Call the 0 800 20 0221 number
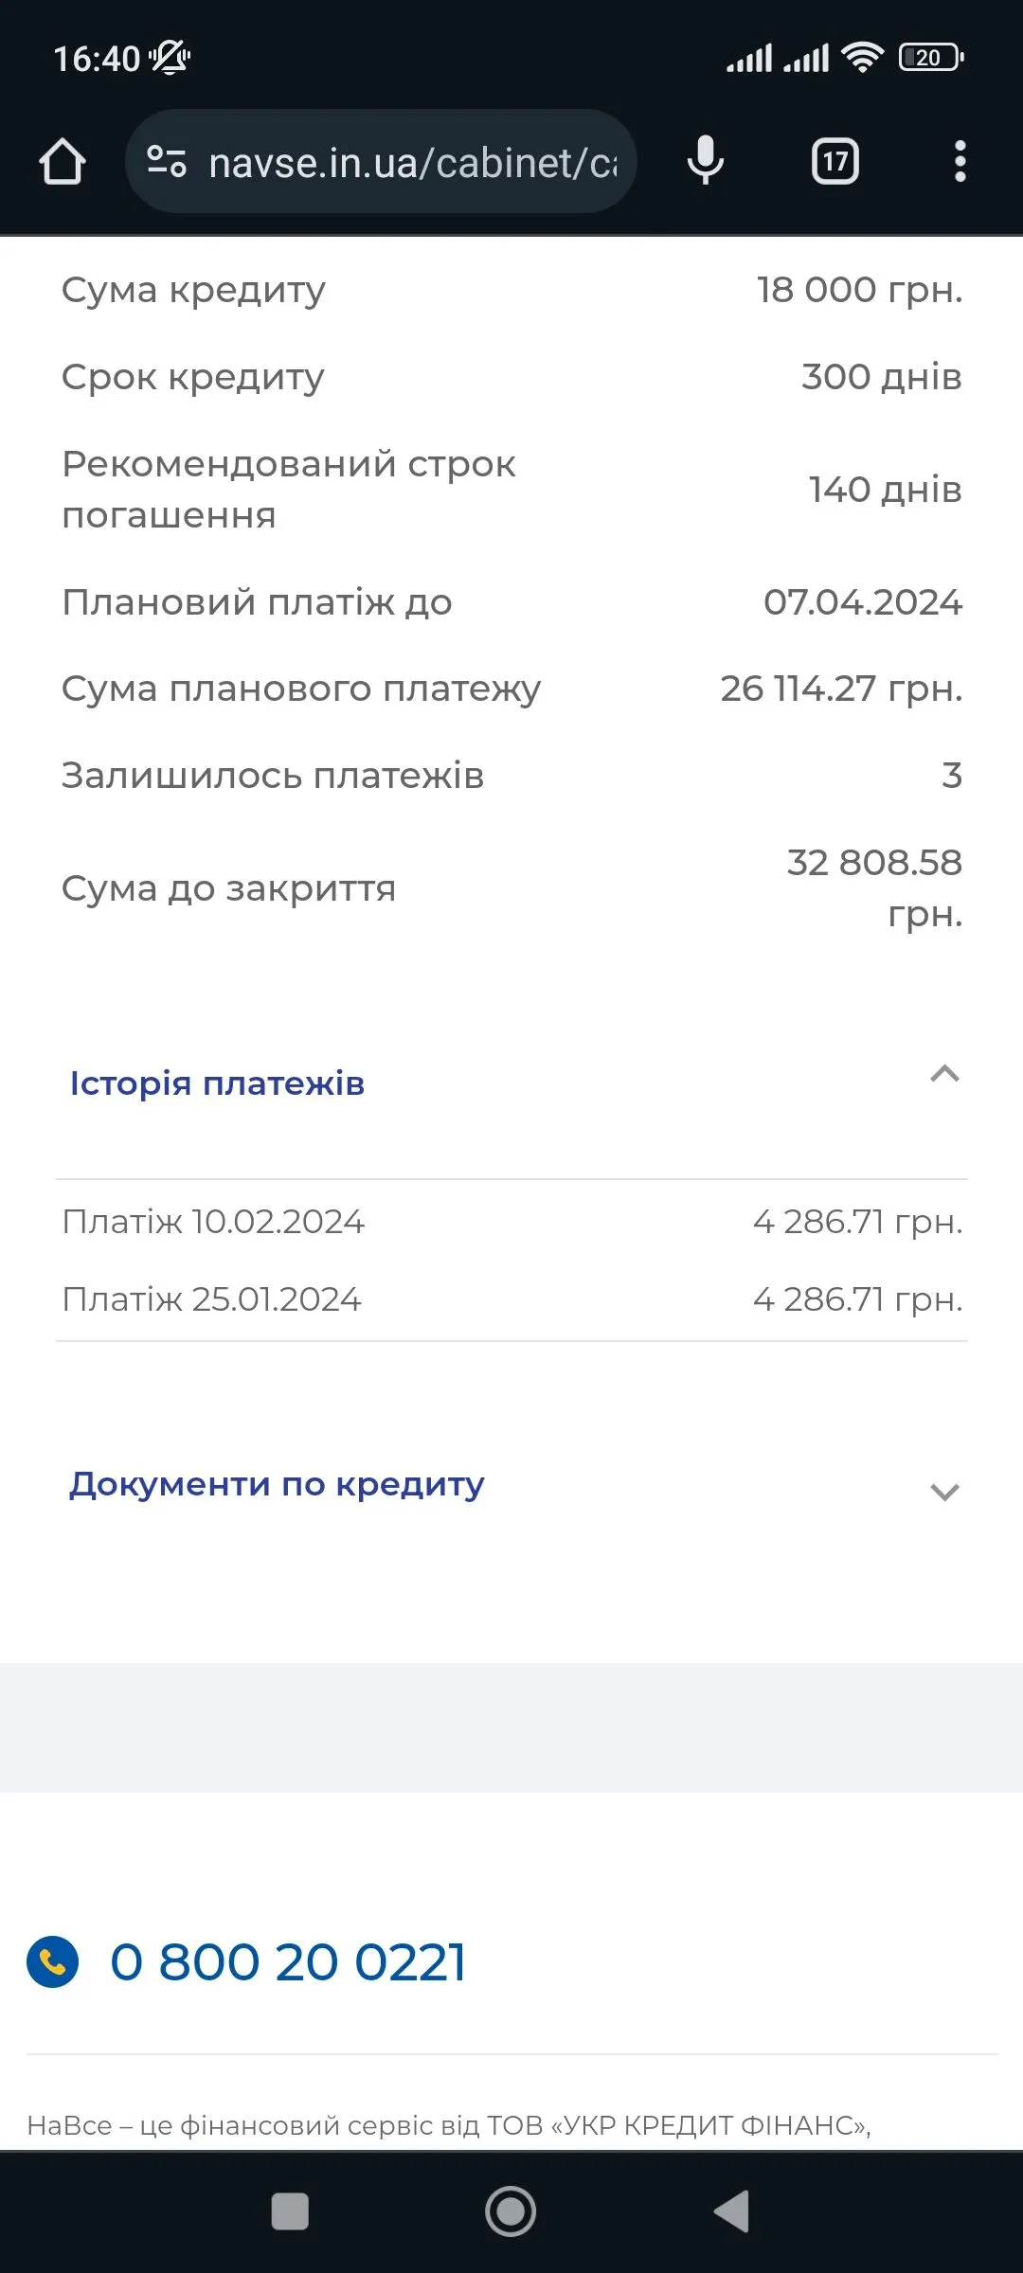Viewport: 1023px width, 2273px height. tap(288, 1961)
